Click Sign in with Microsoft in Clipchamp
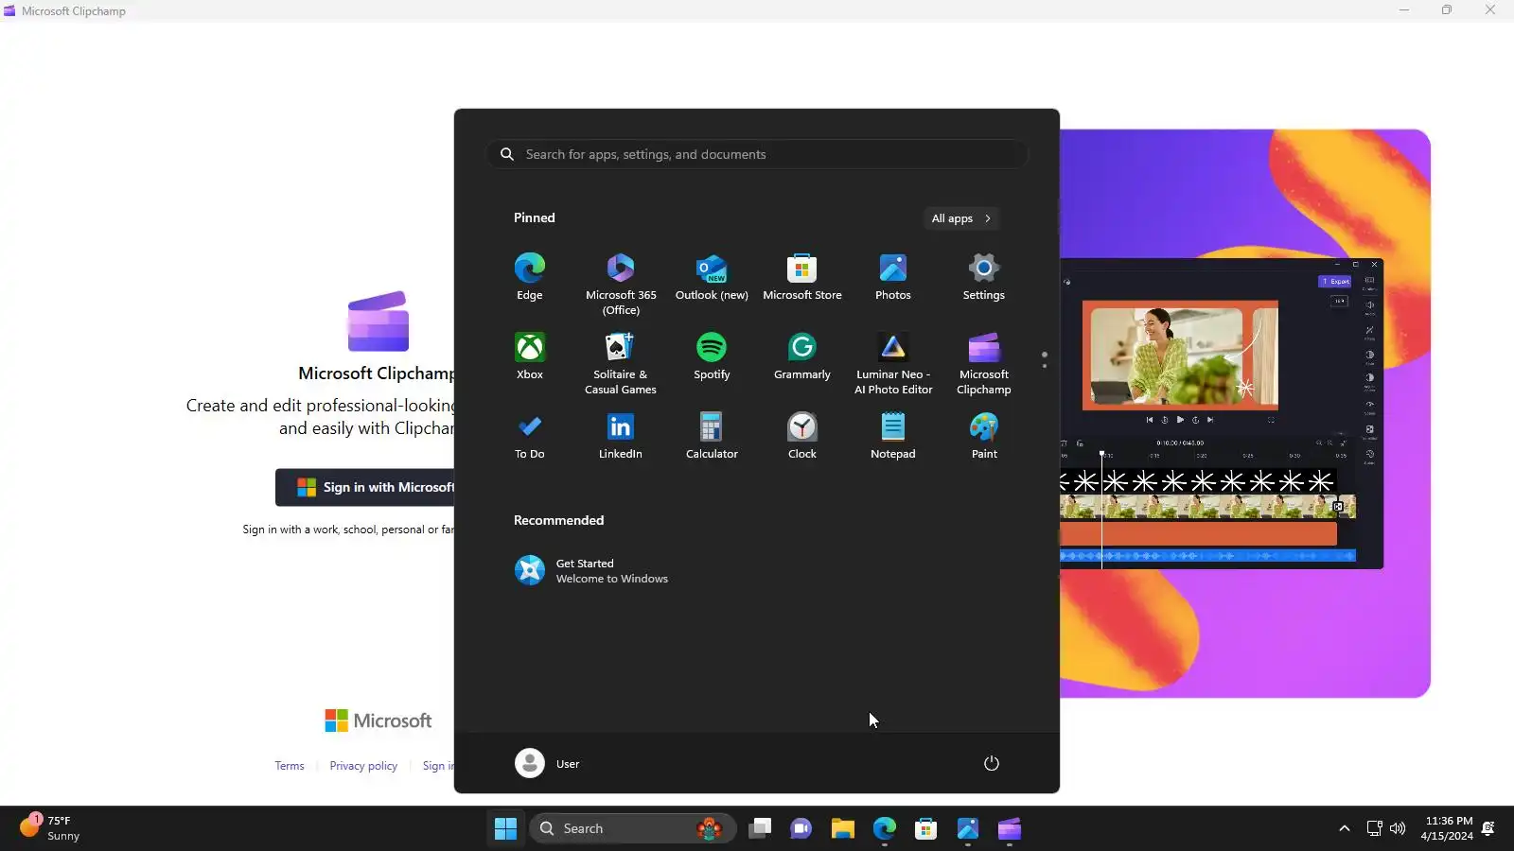 (365, 487)
